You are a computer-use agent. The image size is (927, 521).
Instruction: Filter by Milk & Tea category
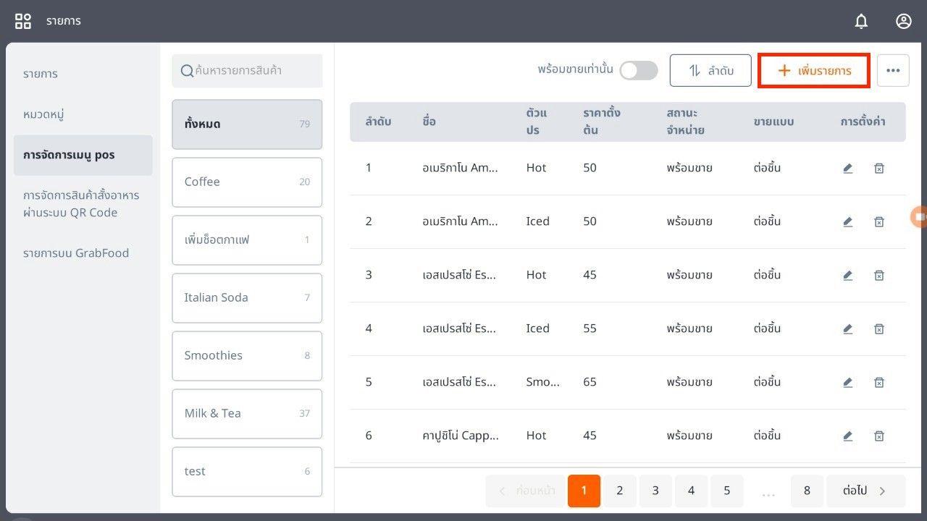coord(246,413)
